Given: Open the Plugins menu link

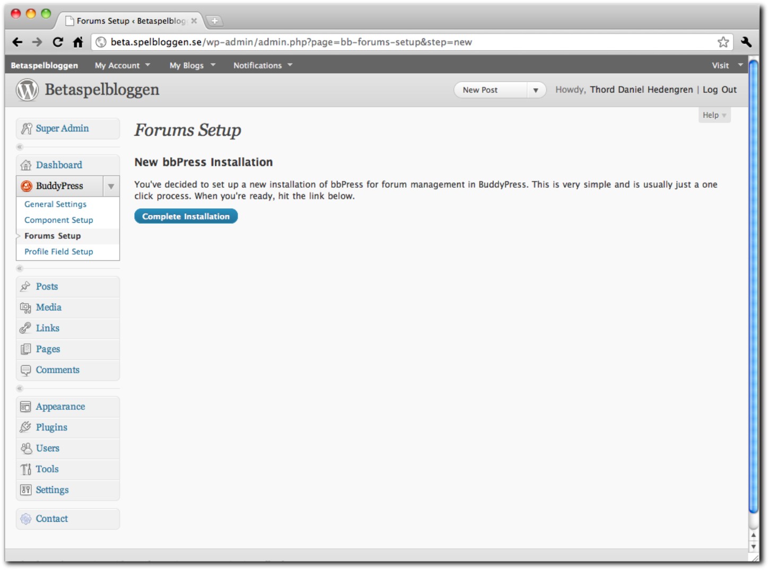Looking at the screenshot, I should coord(52,427).
